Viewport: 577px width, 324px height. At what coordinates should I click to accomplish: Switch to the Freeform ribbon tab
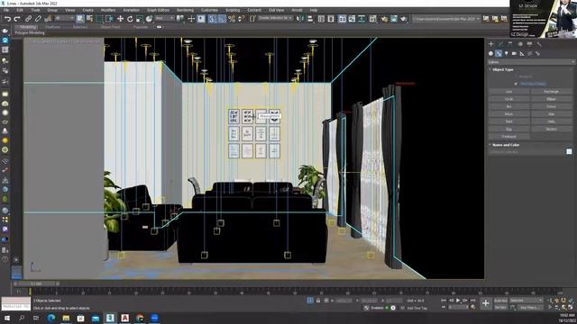[x=52, y=27]
